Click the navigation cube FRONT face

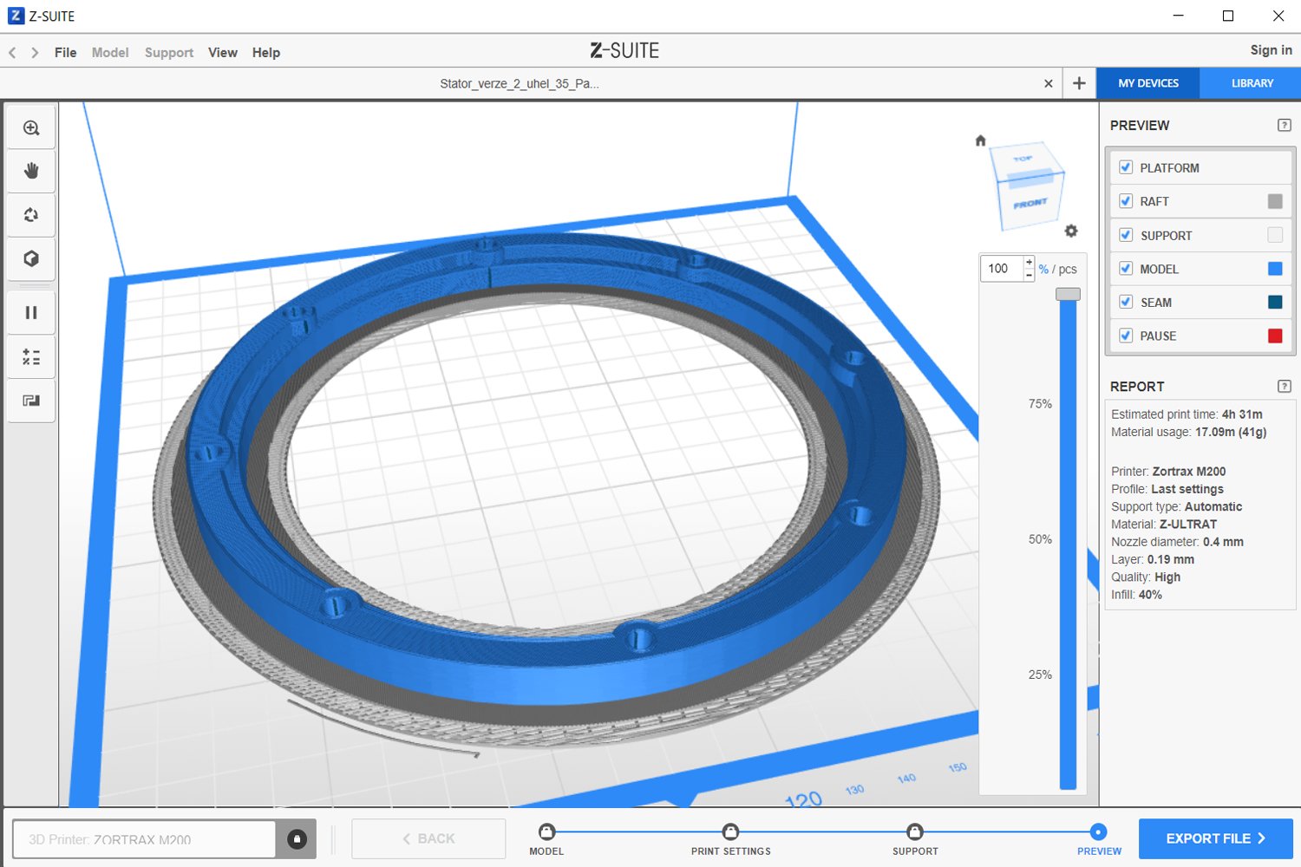click(1030, 205)
